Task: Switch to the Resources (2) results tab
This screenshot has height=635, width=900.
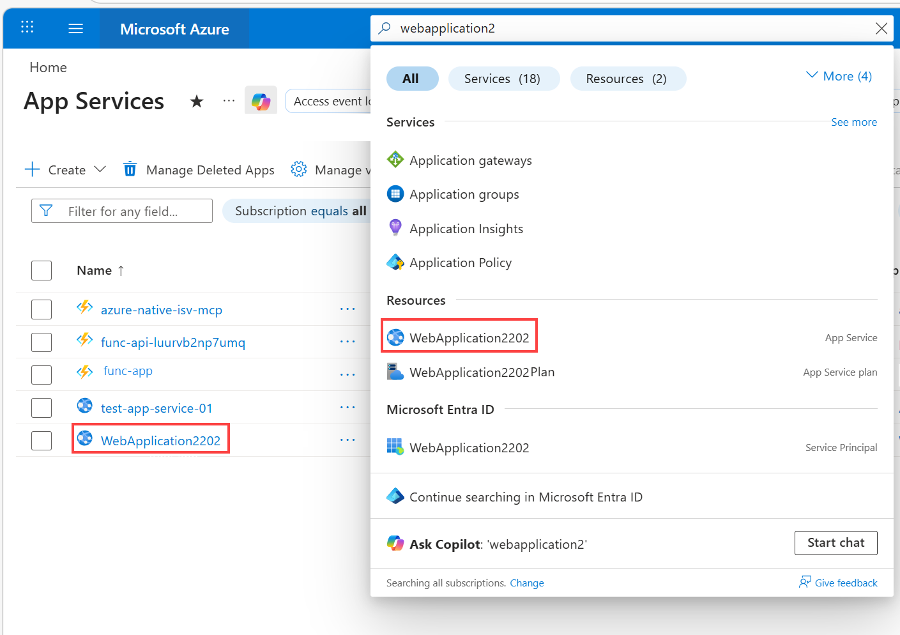Action: [x=628, y=78]
